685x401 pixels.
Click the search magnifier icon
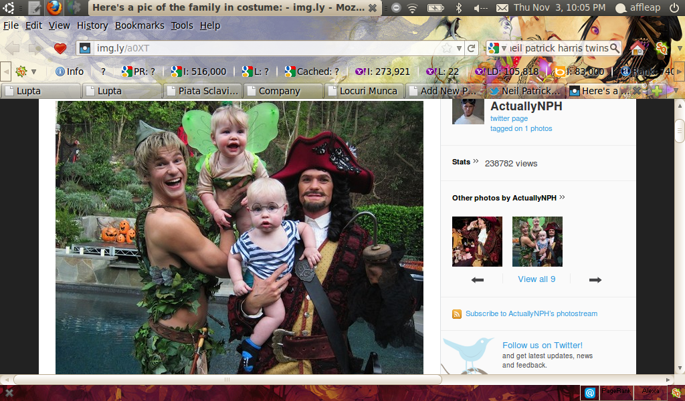tap(614, 48)
